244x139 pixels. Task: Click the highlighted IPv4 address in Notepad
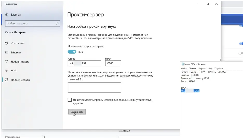coord(190,91)
